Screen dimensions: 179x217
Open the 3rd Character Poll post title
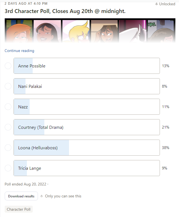[x=65, y=11]
